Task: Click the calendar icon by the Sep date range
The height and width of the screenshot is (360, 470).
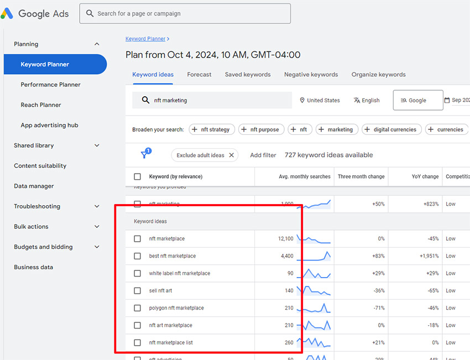Action: pyautogui.click(x=447, y=100)
